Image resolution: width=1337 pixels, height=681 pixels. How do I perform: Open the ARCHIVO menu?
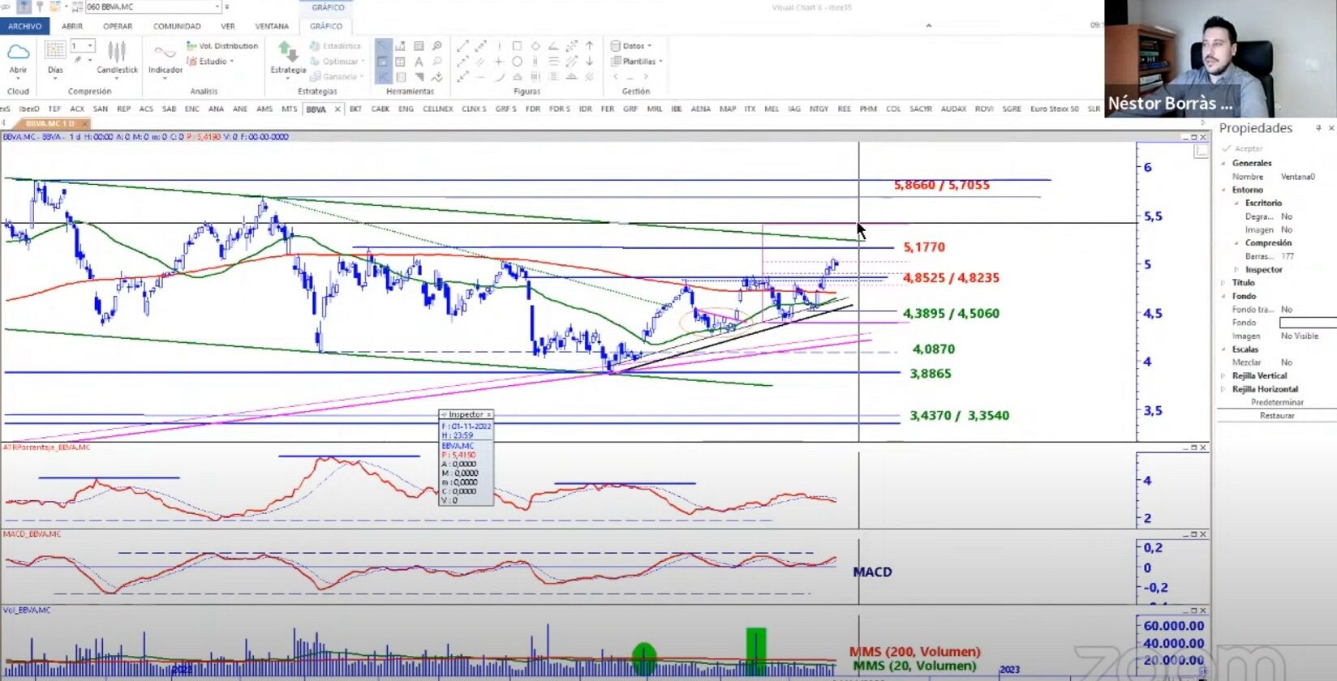25,26
